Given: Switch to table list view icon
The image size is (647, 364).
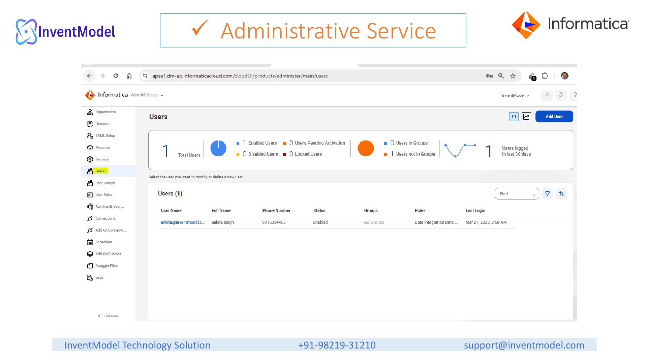Looking at the screenshot, I should click(514, 117).
